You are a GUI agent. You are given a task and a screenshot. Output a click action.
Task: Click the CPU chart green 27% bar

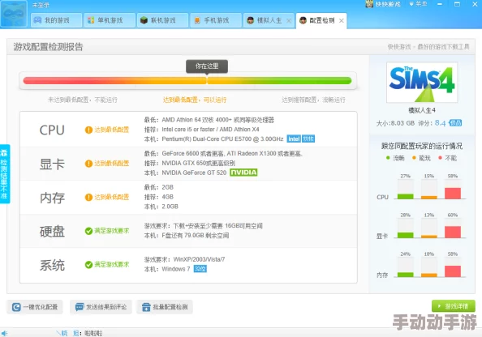(x=405, y=196)
